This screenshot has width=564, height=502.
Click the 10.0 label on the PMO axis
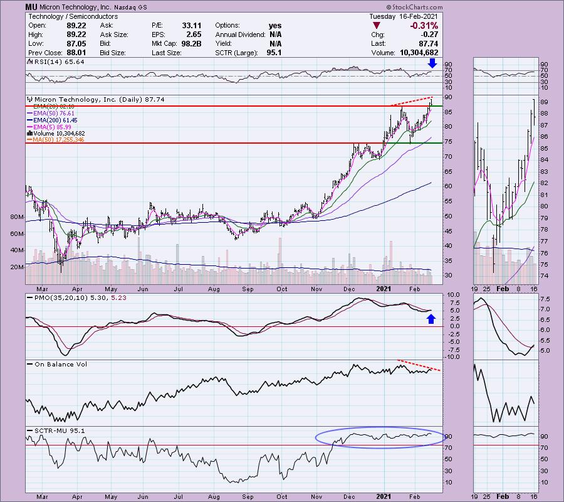(x=452, y=295)
